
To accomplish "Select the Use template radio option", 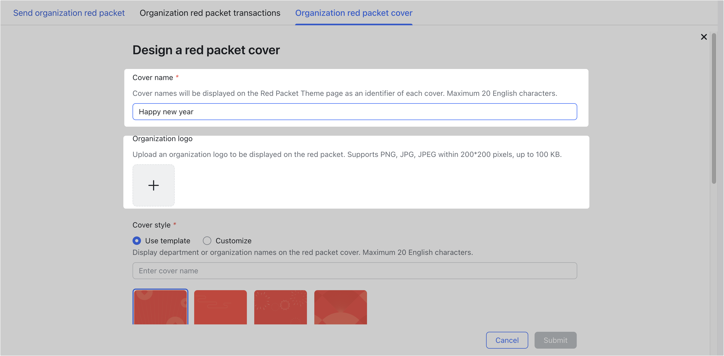I will [136, 240].
